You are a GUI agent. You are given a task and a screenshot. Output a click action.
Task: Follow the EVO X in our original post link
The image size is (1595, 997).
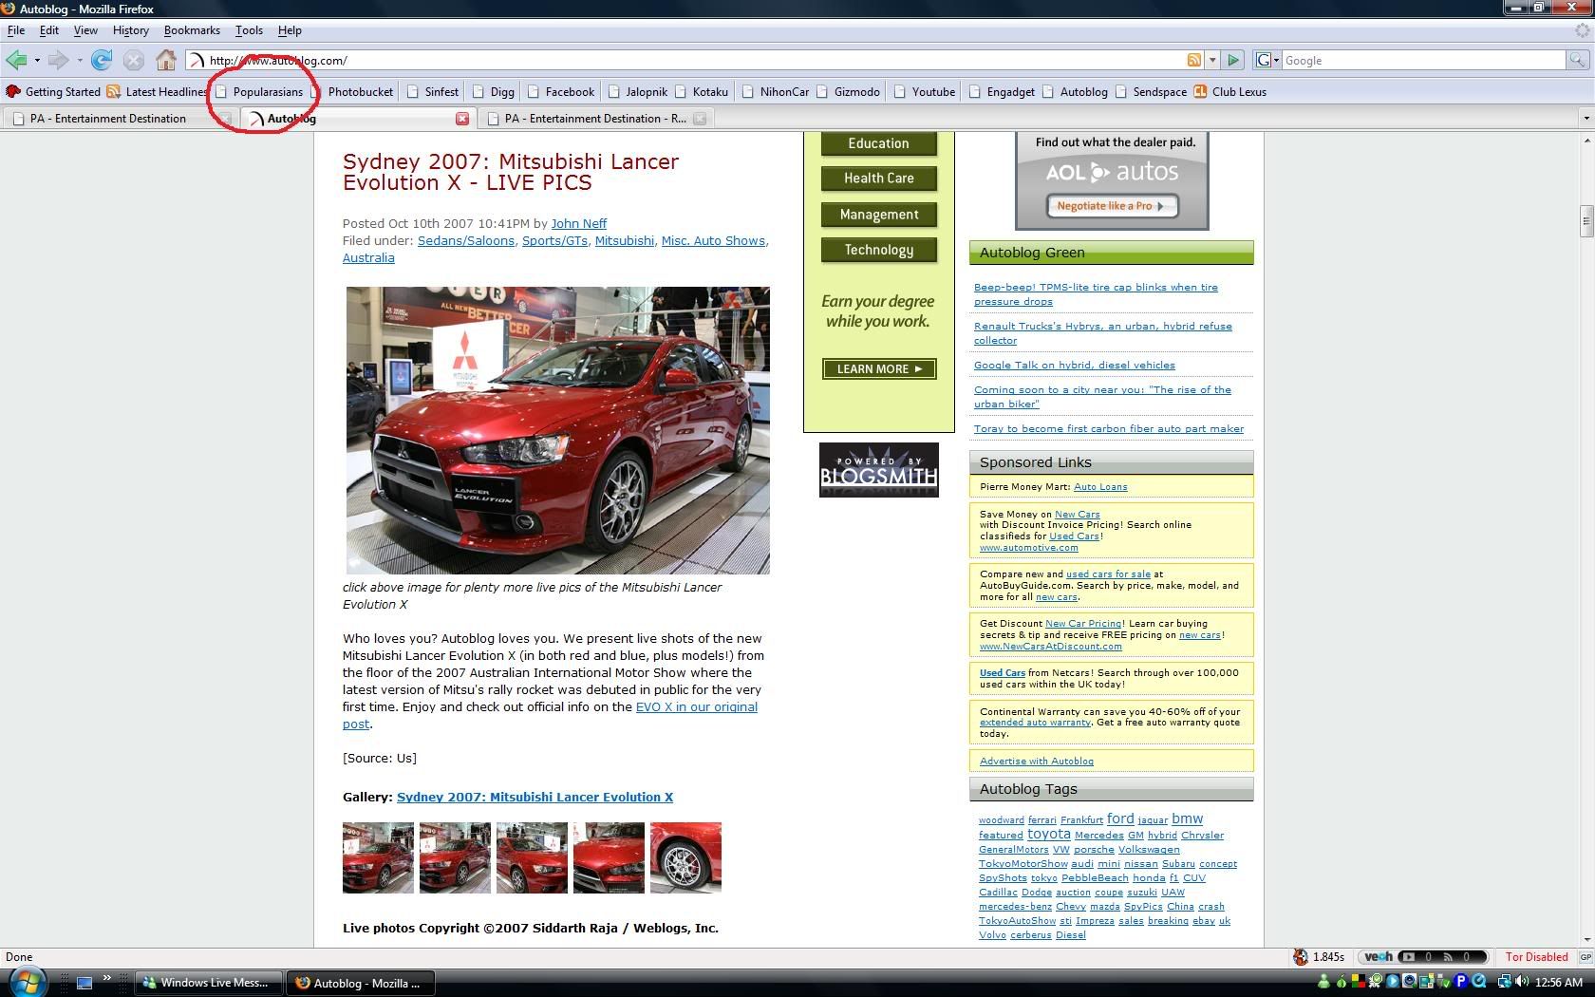tap(696, 706)
